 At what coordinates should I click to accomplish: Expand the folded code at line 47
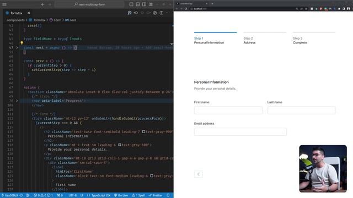coord(17,48)
